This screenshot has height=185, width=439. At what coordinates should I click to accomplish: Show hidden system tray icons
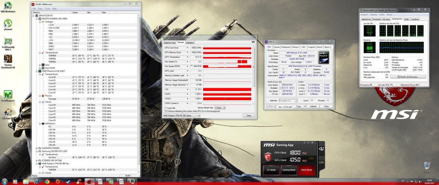point(408,181)
